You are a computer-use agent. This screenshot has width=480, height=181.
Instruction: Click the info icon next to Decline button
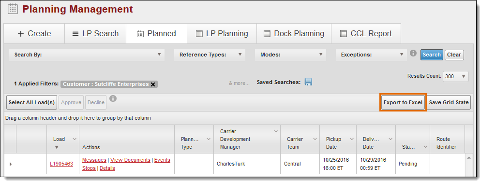point(113,98)
